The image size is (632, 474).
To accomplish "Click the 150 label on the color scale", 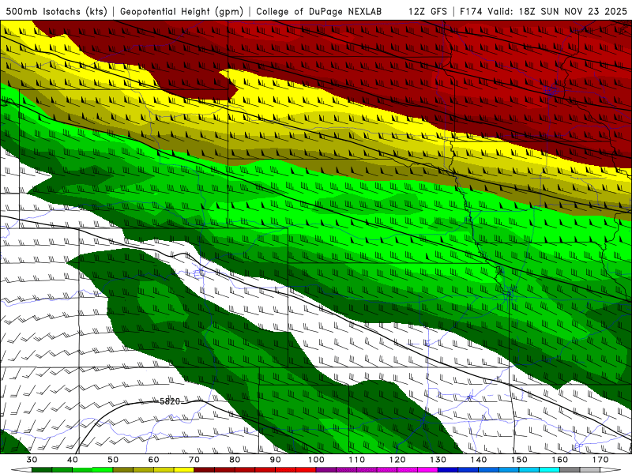I will pos(519,460).
